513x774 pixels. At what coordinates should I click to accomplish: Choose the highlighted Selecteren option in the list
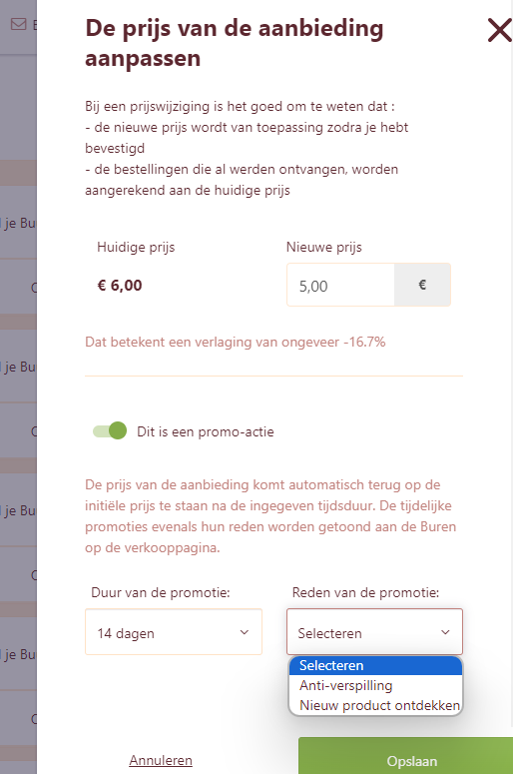pyautogui.click(x=376, y=665)
